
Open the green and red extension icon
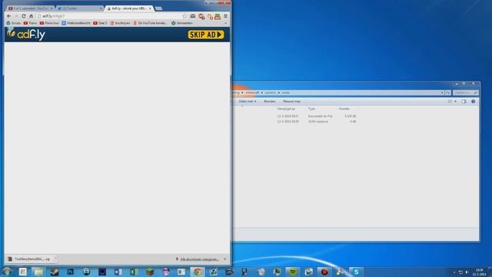pos(218,16)
